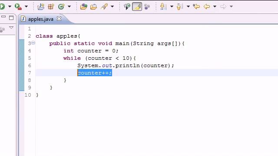Viewport: 278px width, 156px height.
Task: Maximize the left side panel
Action: 11,18
